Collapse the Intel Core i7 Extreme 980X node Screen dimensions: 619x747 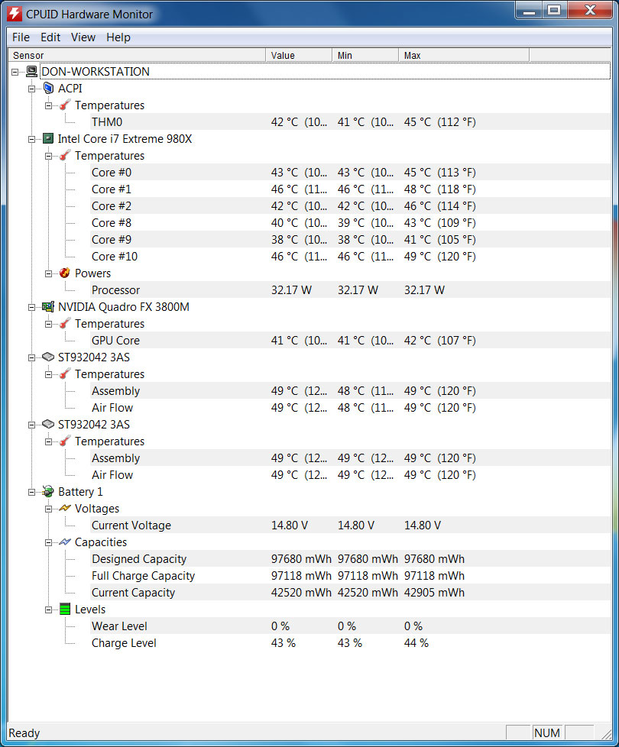point(32,139)
